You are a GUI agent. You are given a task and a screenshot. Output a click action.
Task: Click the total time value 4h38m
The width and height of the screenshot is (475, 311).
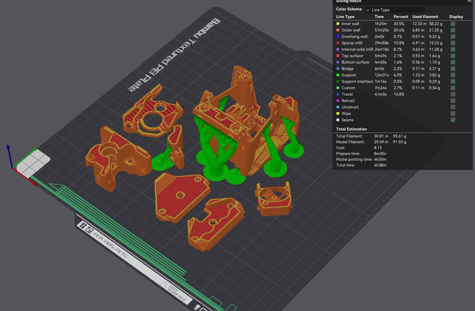380,165
